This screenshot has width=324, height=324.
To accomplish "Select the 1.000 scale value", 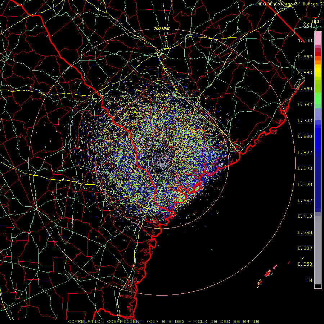I will click(x=305, y=40).
